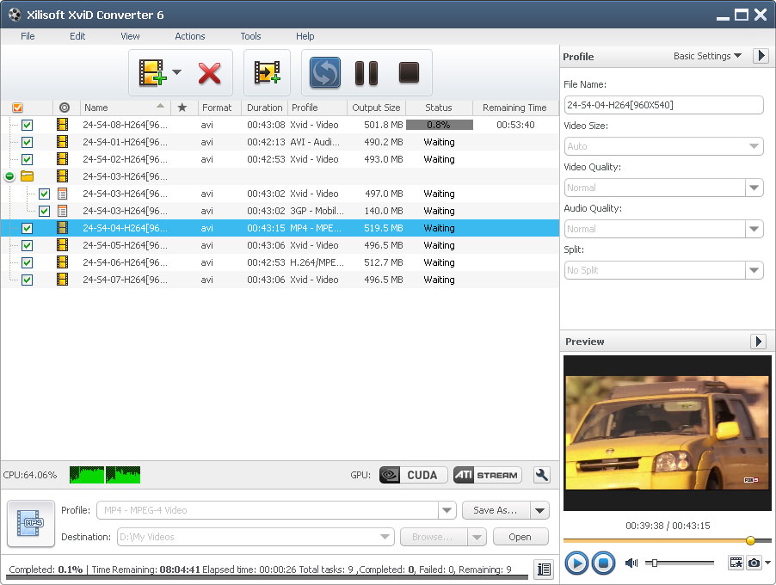Click the Convert circular arrows icon

[x=325, y=73]
